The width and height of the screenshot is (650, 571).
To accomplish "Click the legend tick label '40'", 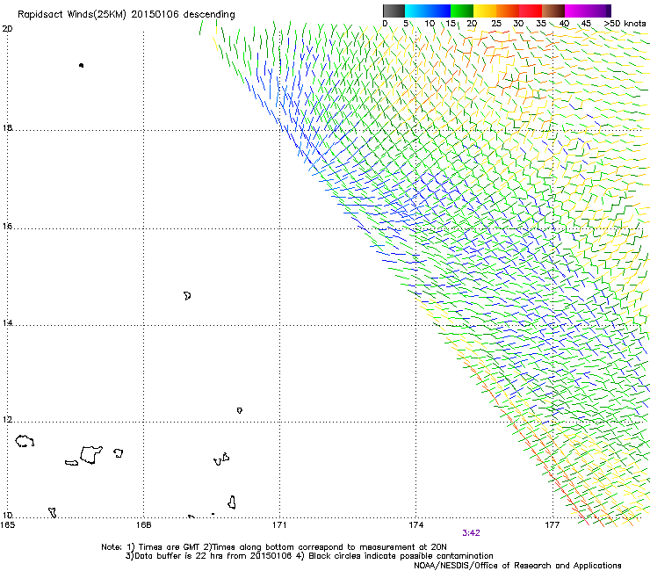I will [564, 23].
